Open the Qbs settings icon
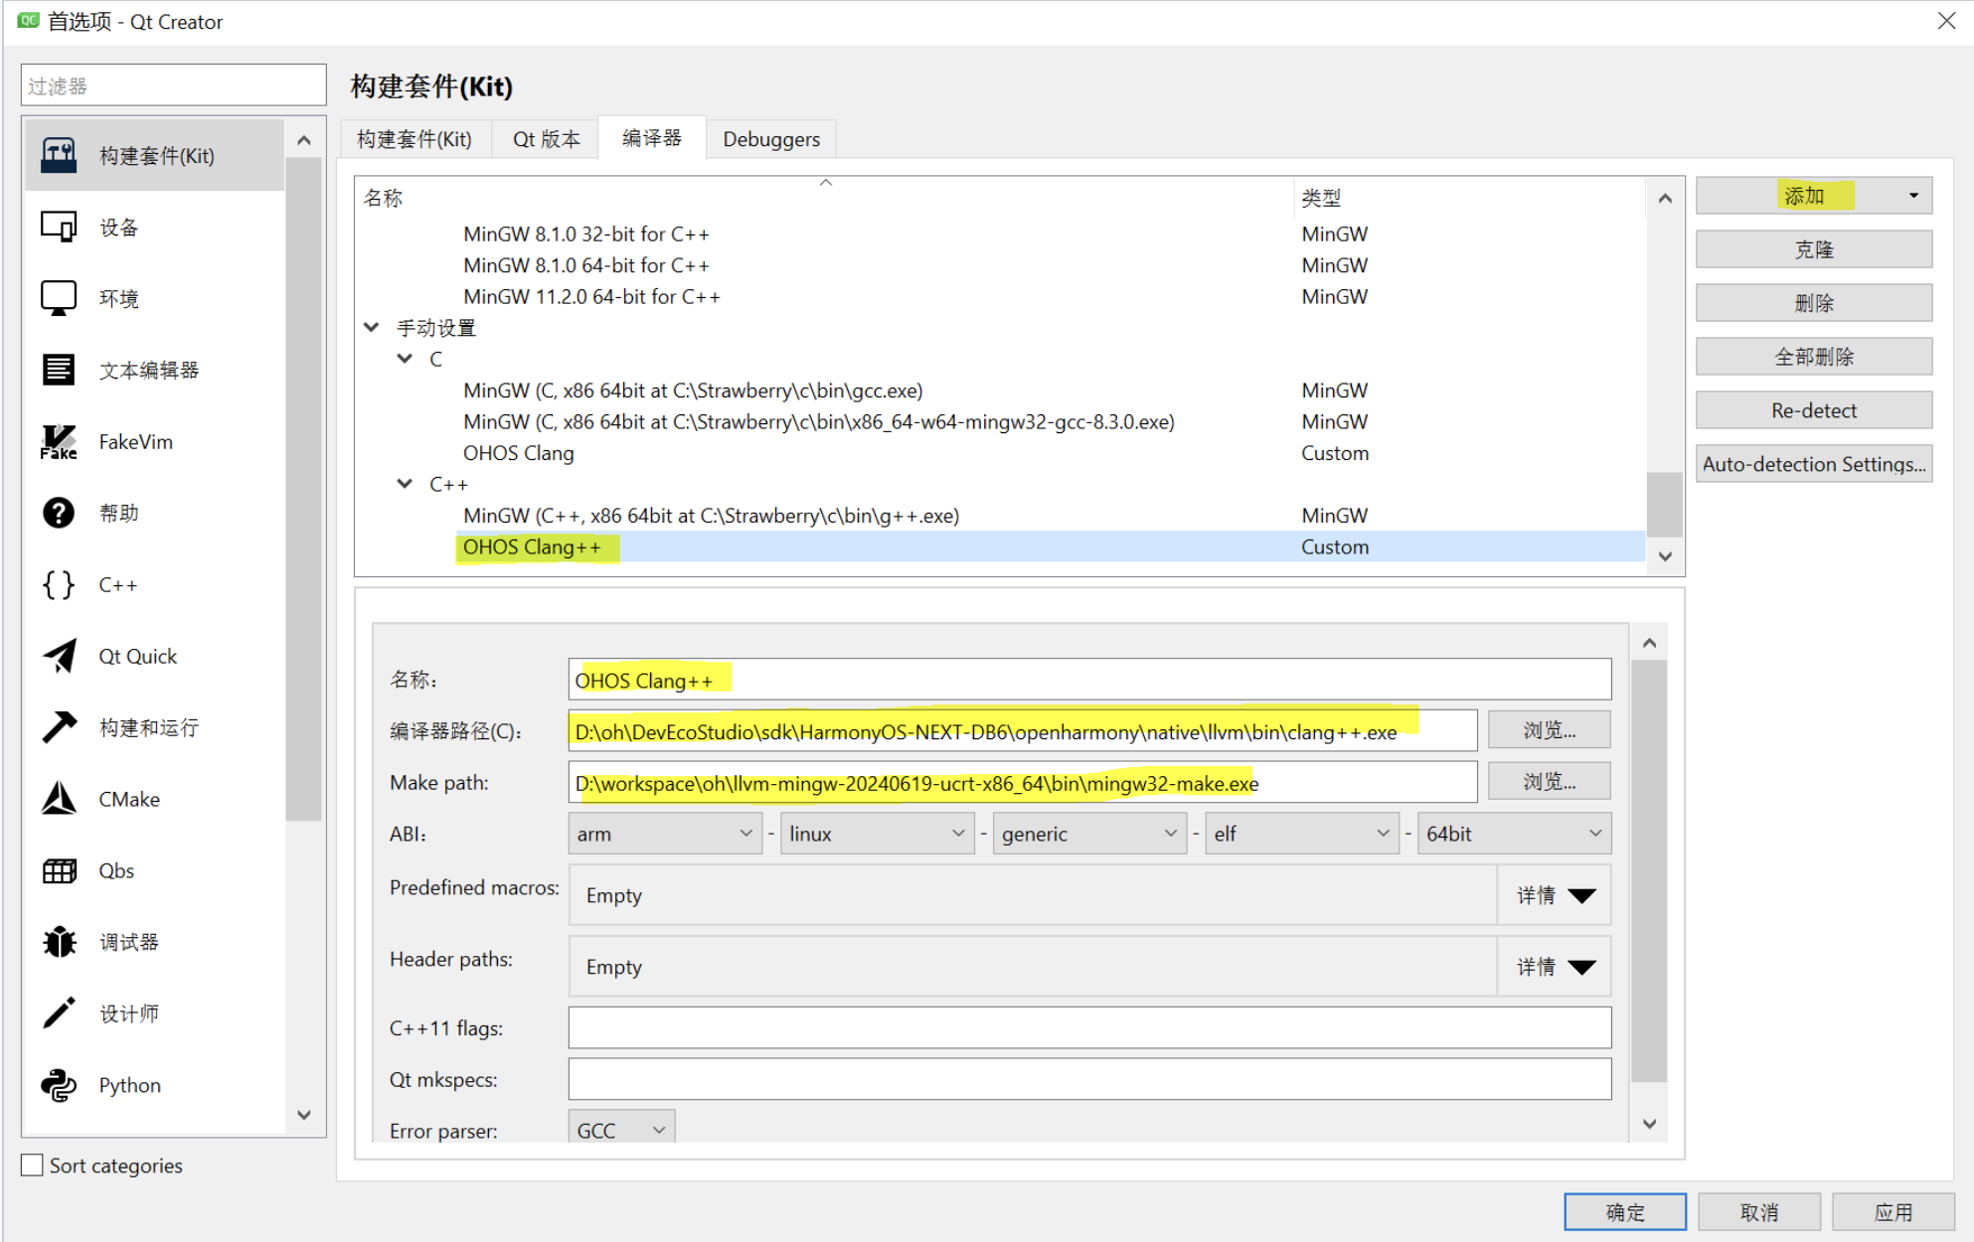1974x1242 pixels. click(59, 870)
